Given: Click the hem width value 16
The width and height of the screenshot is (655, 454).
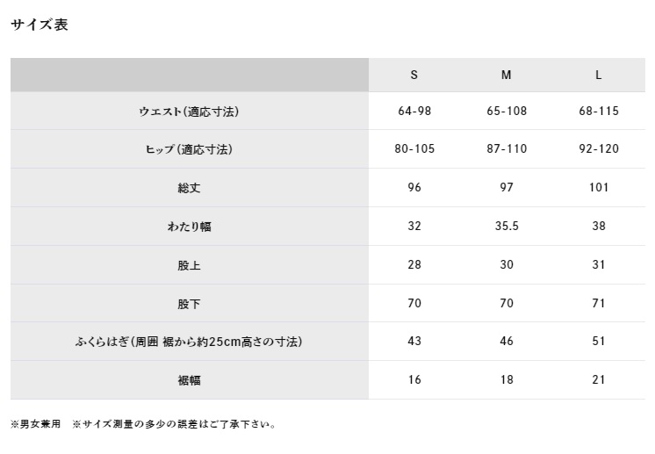Looking at the screenshot, I should point(414,380).
